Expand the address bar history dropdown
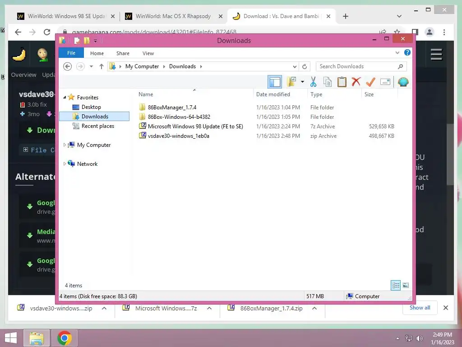The height and width of the screenshot is (347, 462). click(295, 67)
